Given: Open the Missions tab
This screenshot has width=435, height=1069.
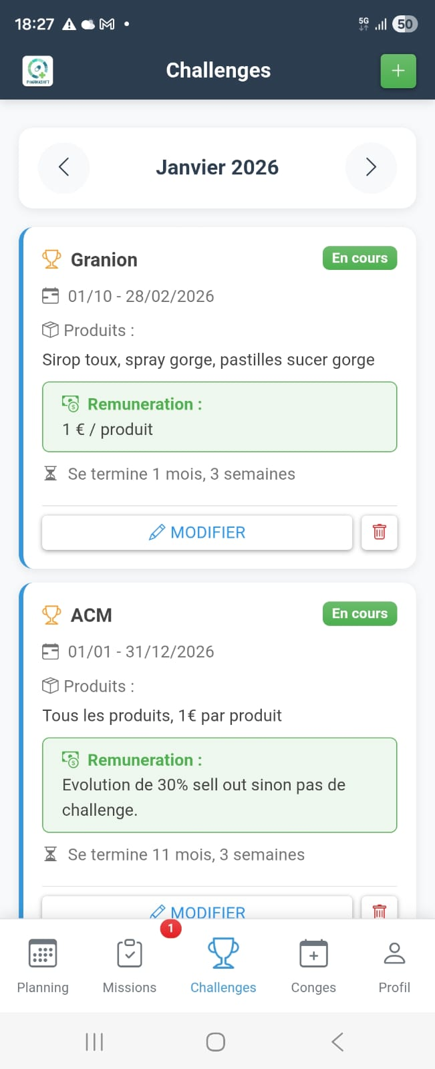Looking at the screenshot, I should point(130,965).
